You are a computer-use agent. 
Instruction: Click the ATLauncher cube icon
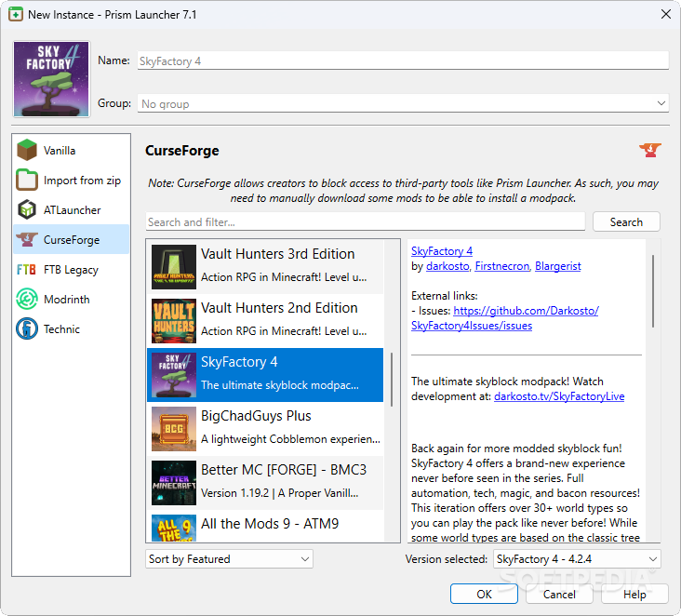(x=27, y=209)
